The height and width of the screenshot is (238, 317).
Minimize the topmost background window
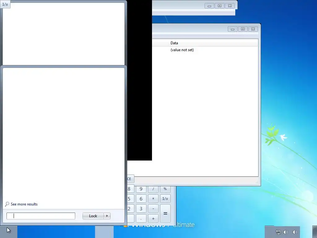tap(209, 6)
